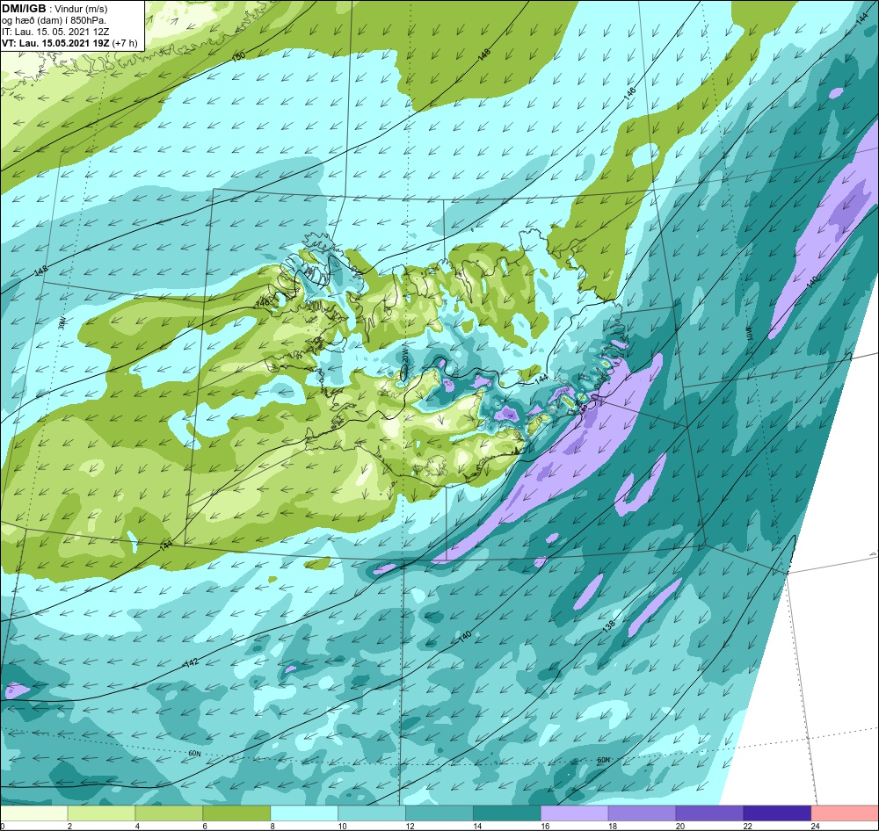Click the 'VT: Lau. 15.05.2021 19Z (+7 h)' line
879x831 pixels.
69,43
